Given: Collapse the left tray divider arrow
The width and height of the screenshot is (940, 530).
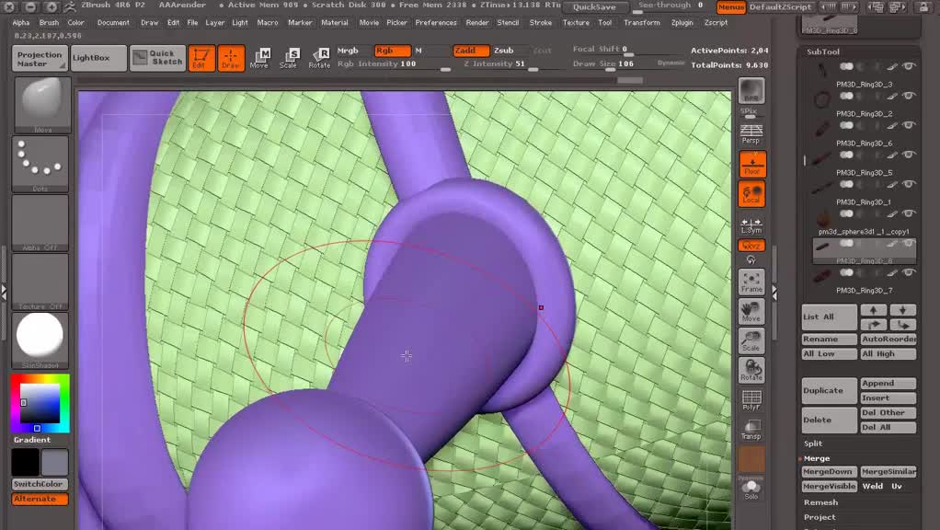Looking at the screenshot, I should click(x=4, y=292).
